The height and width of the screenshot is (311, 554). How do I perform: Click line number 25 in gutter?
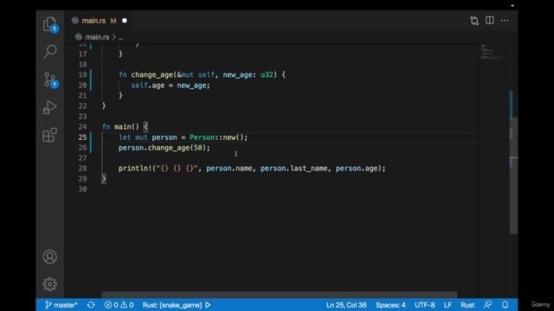(83, 137)
